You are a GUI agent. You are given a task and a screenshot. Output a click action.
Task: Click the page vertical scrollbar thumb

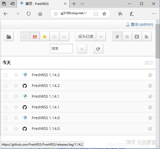pos(158,41)
